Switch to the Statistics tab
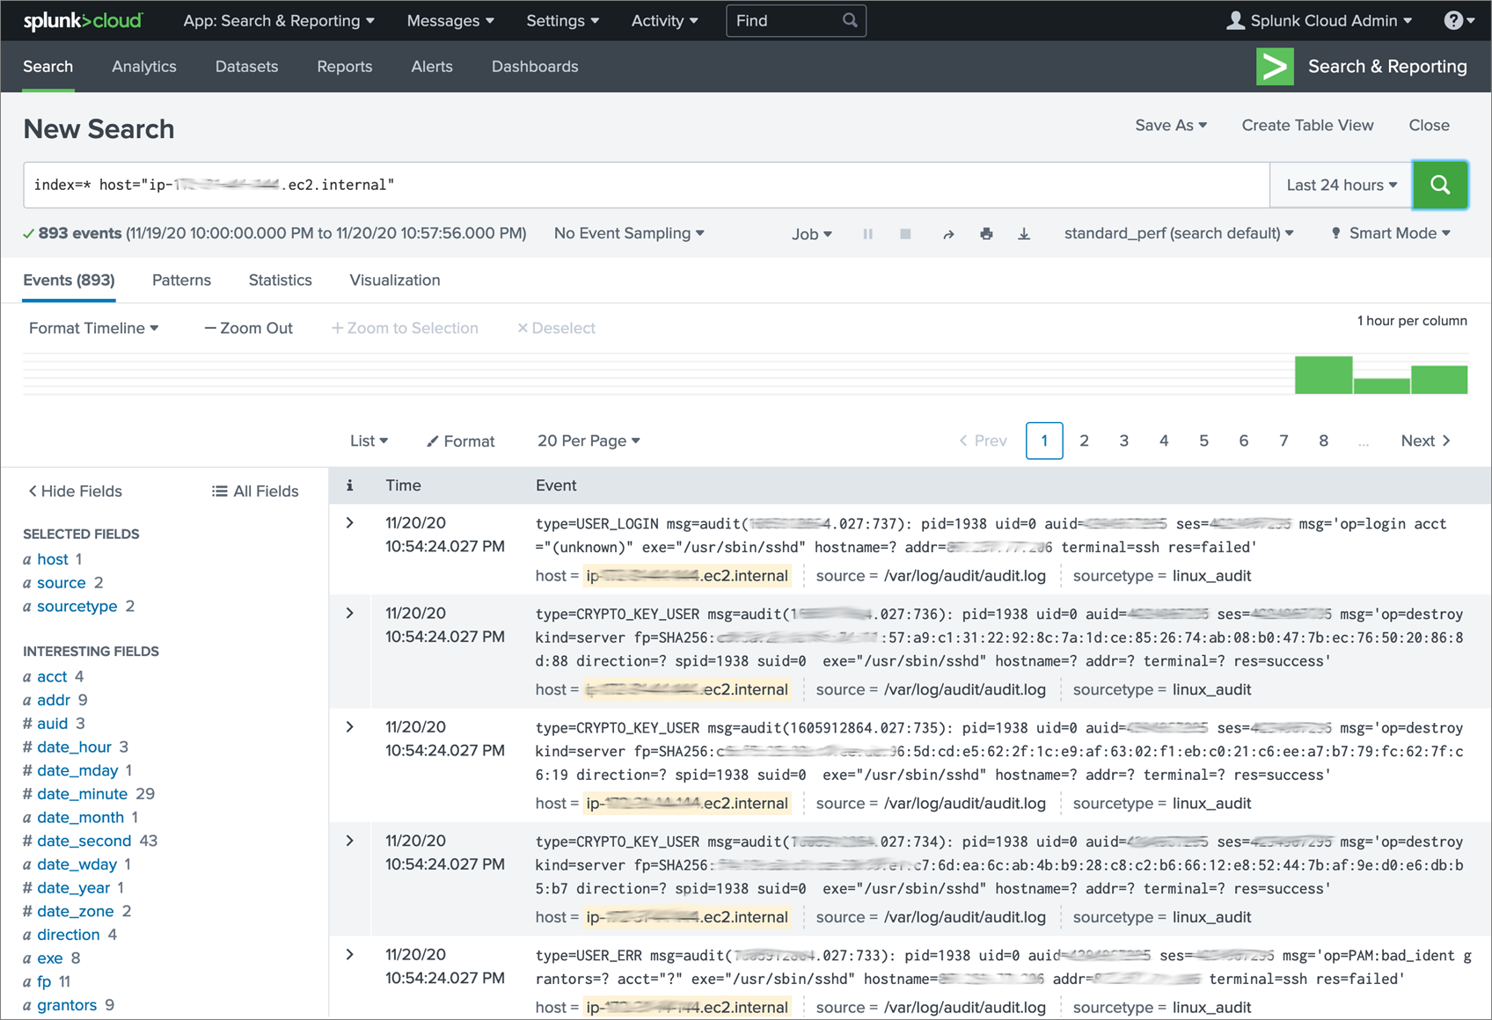The height and width of the screenshot is (1020, 1492). pyautogui.click(x=280, y=280)
